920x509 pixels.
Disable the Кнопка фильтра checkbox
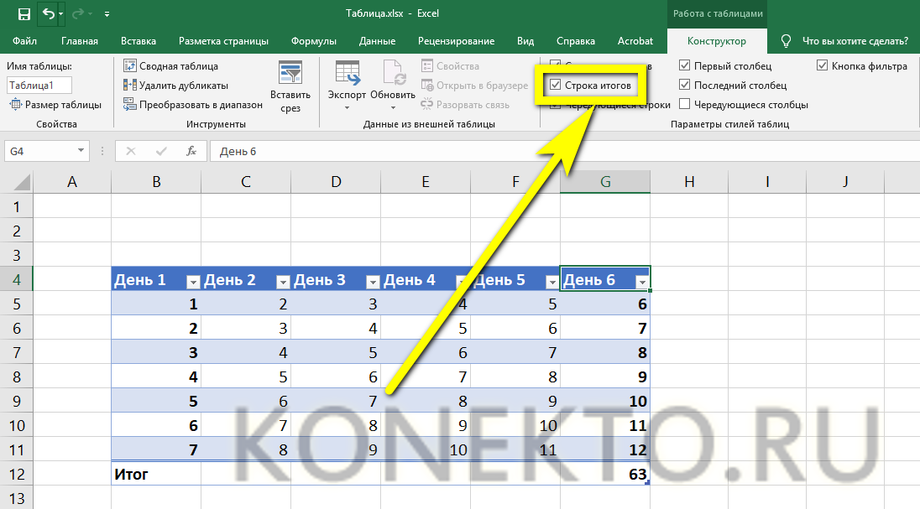point(823,66)
